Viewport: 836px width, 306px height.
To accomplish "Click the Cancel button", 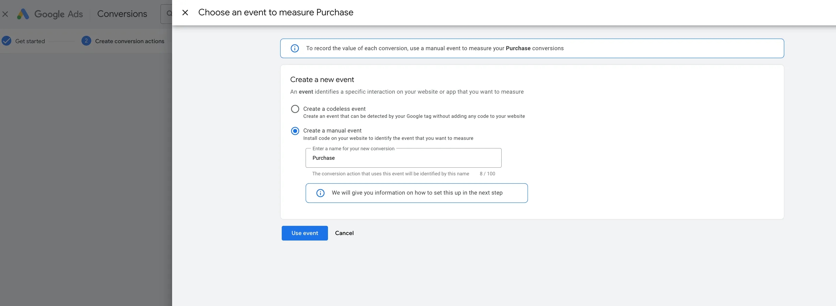I will [344, 233].
